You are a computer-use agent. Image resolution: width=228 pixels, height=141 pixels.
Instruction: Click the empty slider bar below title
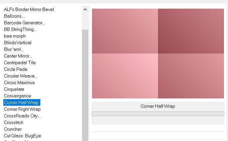coord(158,114)
